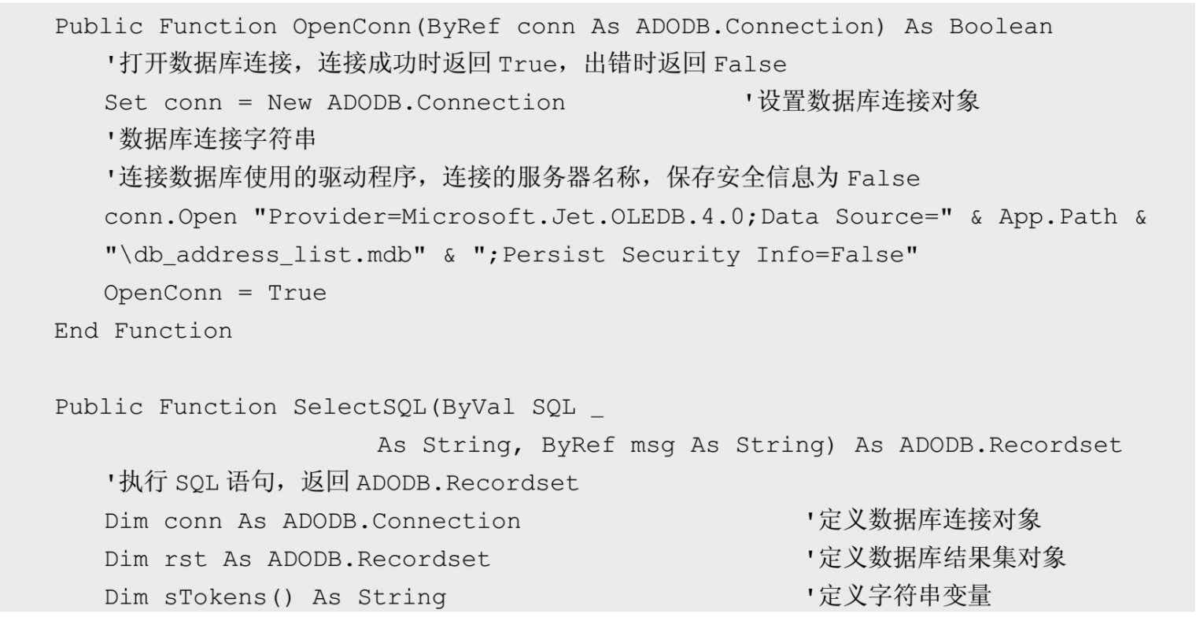Click the 'End Function' line
The height and width of the screenshot is (617, 1196).
[143, 331]
